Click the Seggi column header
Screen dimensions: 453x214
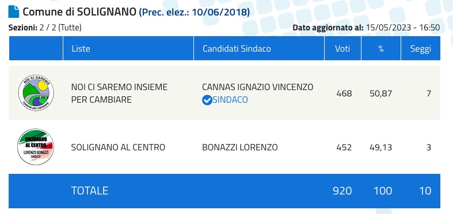point(421,48)
